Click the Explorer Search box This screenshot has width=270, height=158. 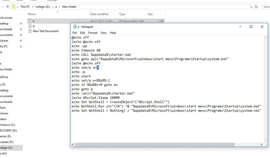pos(266,7)
